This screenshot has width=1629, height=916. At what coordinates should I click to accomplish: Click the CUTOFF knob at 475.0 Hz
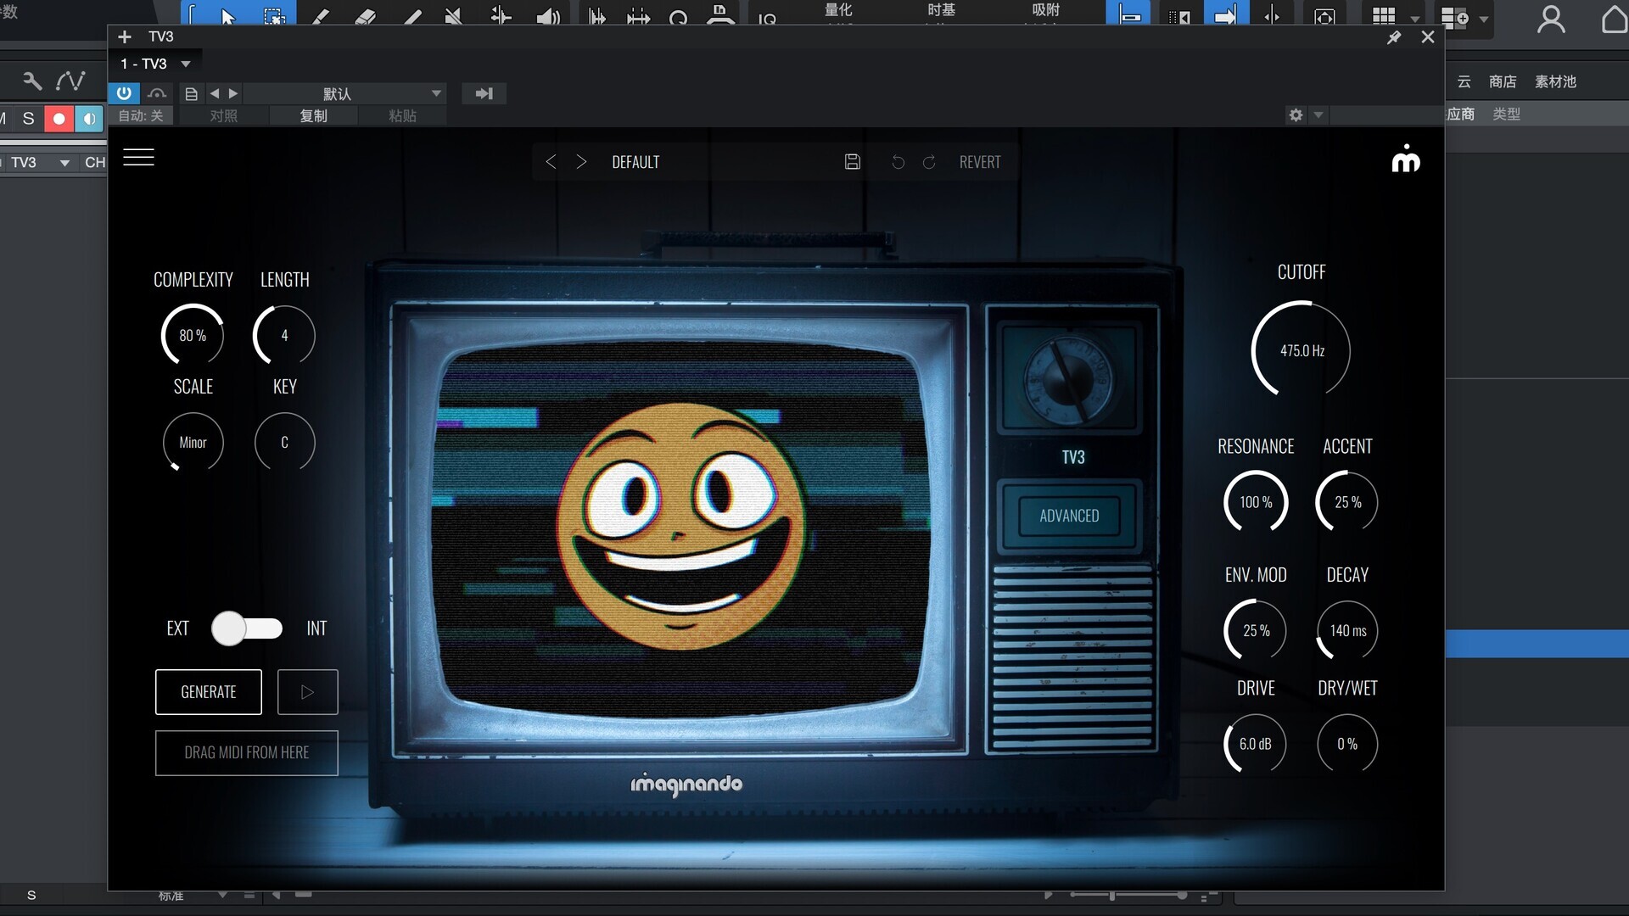[1302, 349]
